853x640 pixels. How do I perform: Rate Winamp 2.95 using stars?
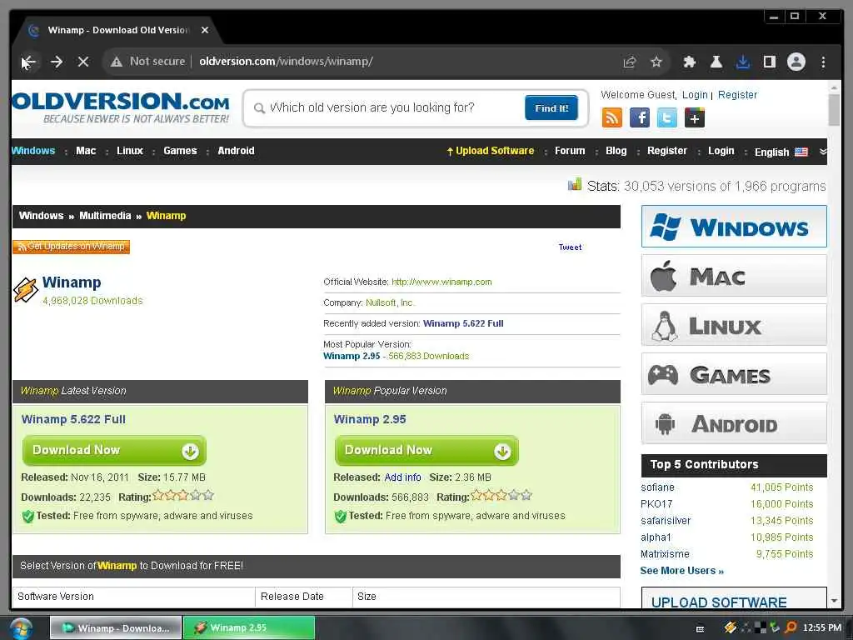click(501, 495)
